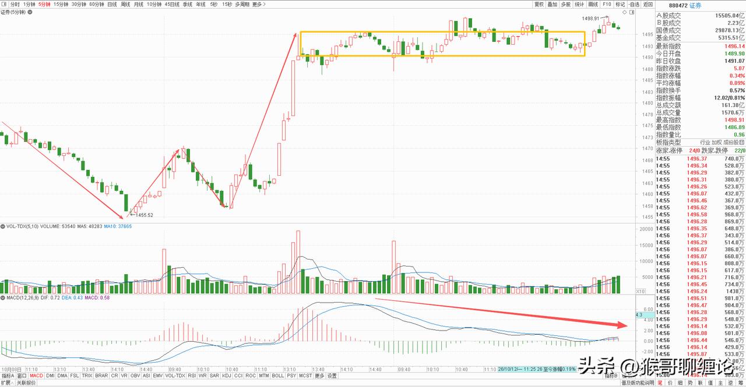746x387 pixels.
Task: Open the 画线 drawing tools
Action: pos(593,4)
